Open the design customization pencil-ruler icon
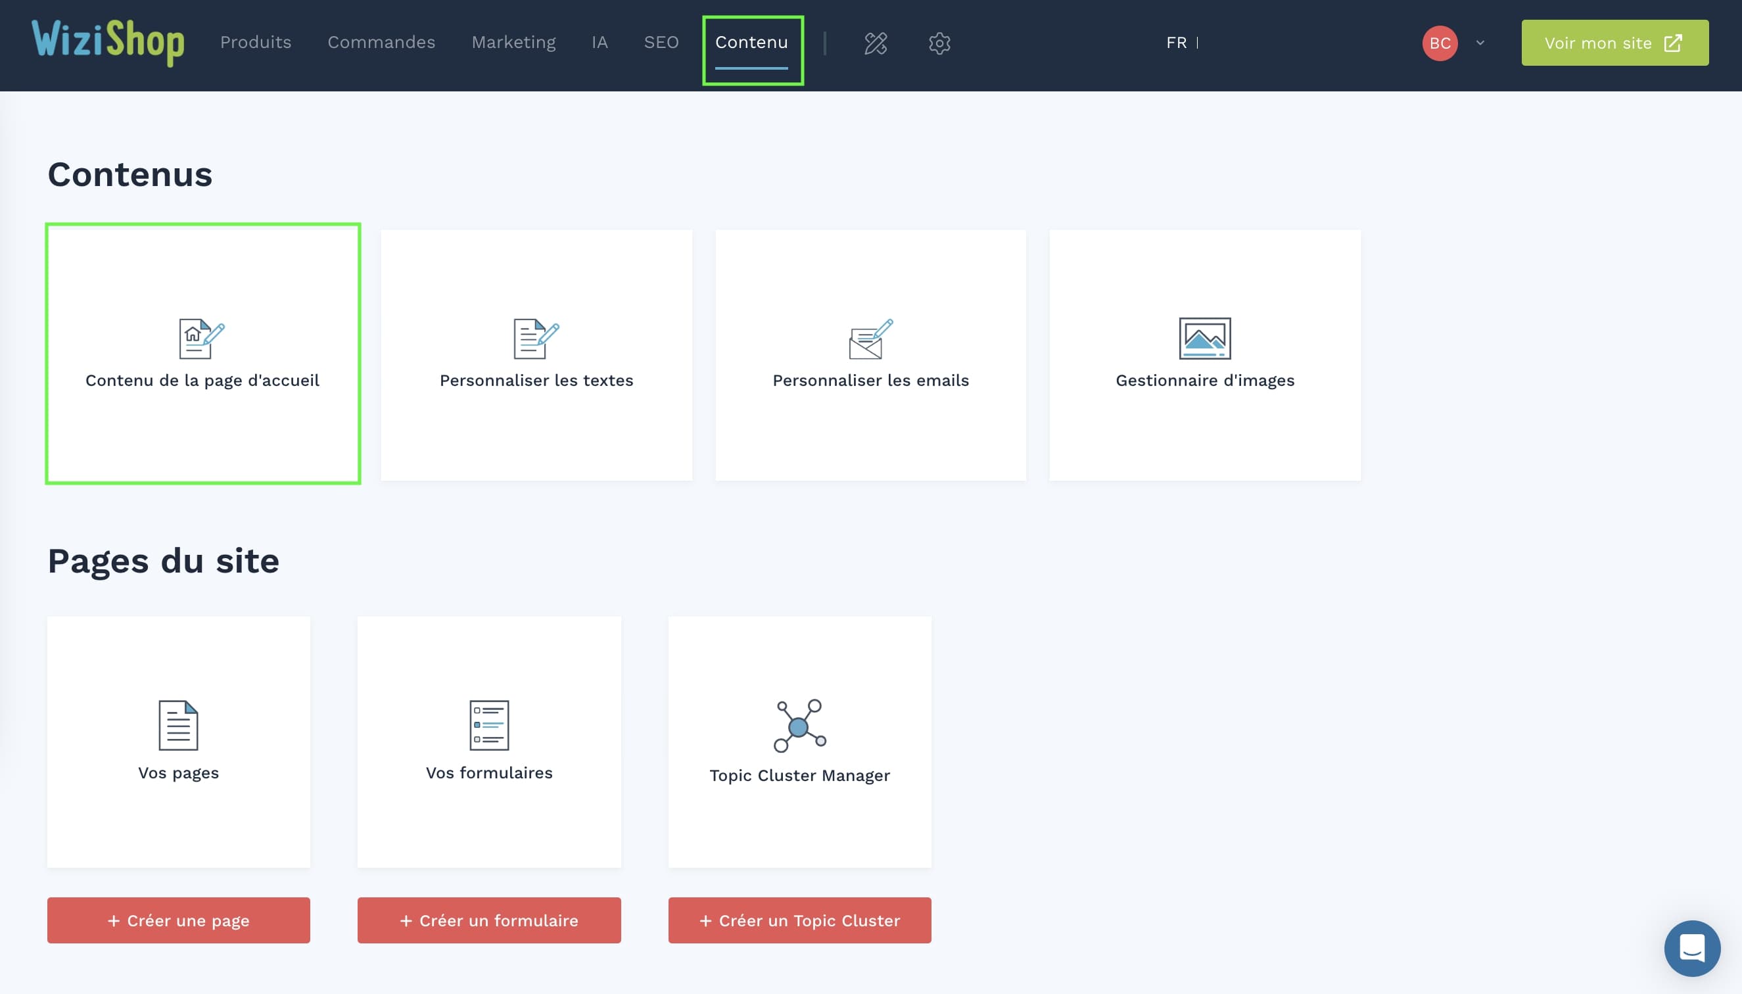The image size is (1742, 994). coord(876,43)
